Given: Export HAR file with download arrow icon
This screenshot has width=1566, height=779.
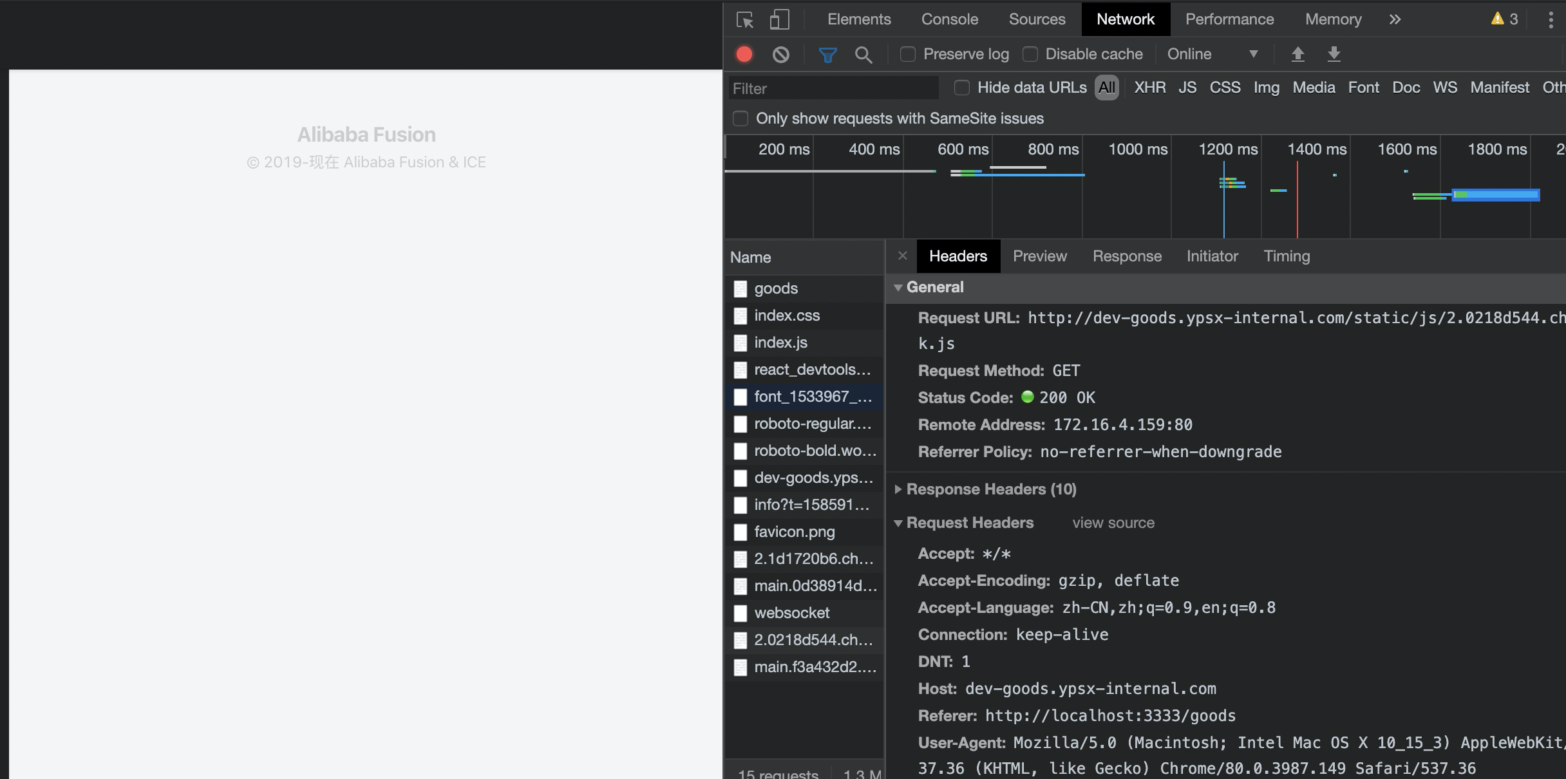Looking at the screenshot, I should (1333, 54).
